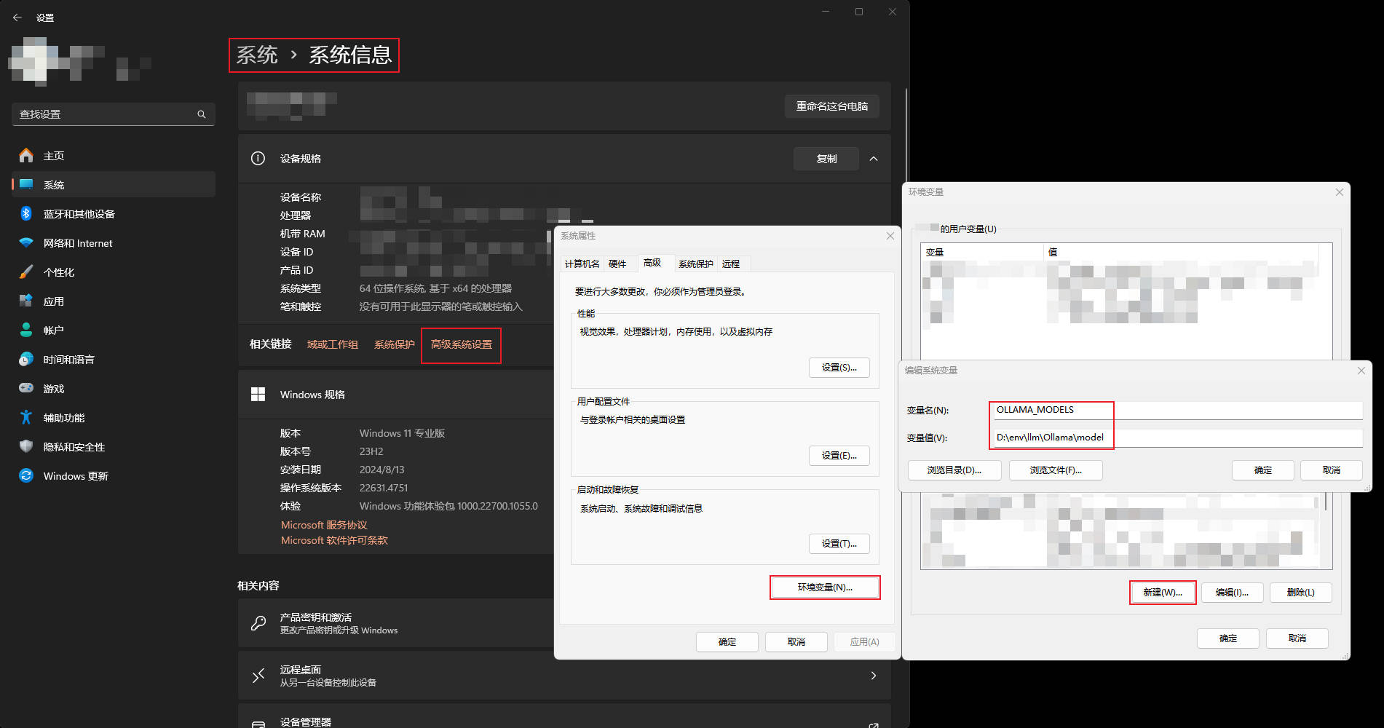Click the Home icon in sidebar
This screenshot has height=728, width=1384.
(x=26, y=156)
